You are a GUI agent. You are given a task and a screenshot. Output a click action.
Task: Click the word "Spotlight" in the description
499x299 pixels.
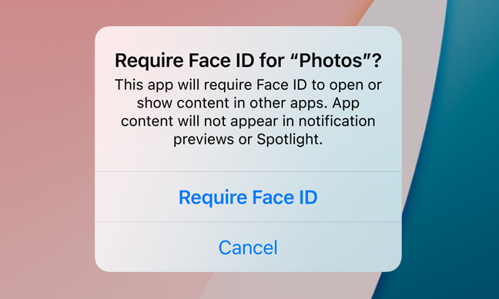pyautogui.click(x=288, y=139)
